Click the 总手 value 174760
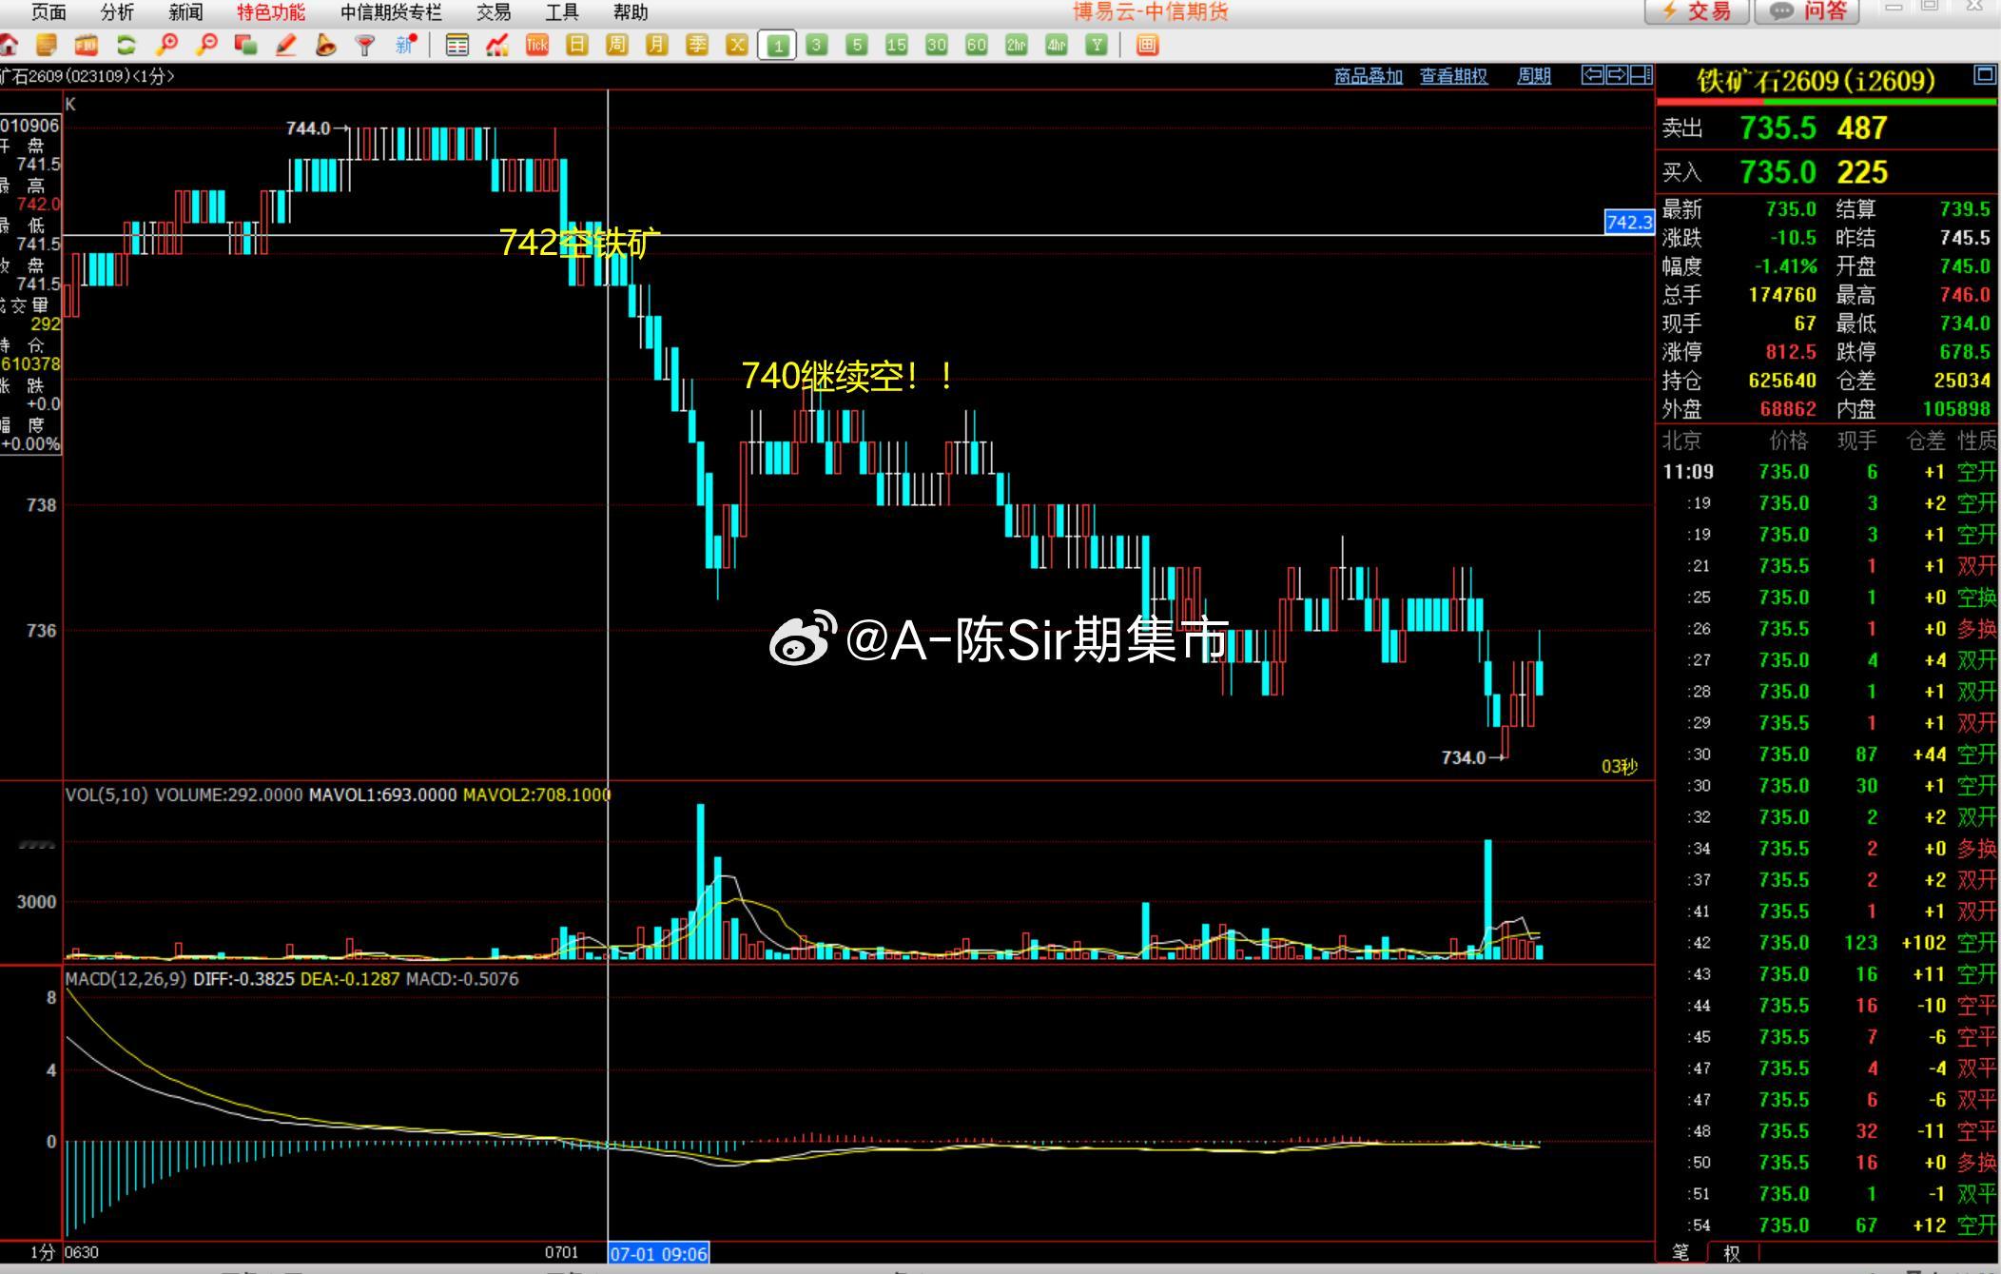This screenshot has height=1274, width=2001. (x=1781, y=295)
